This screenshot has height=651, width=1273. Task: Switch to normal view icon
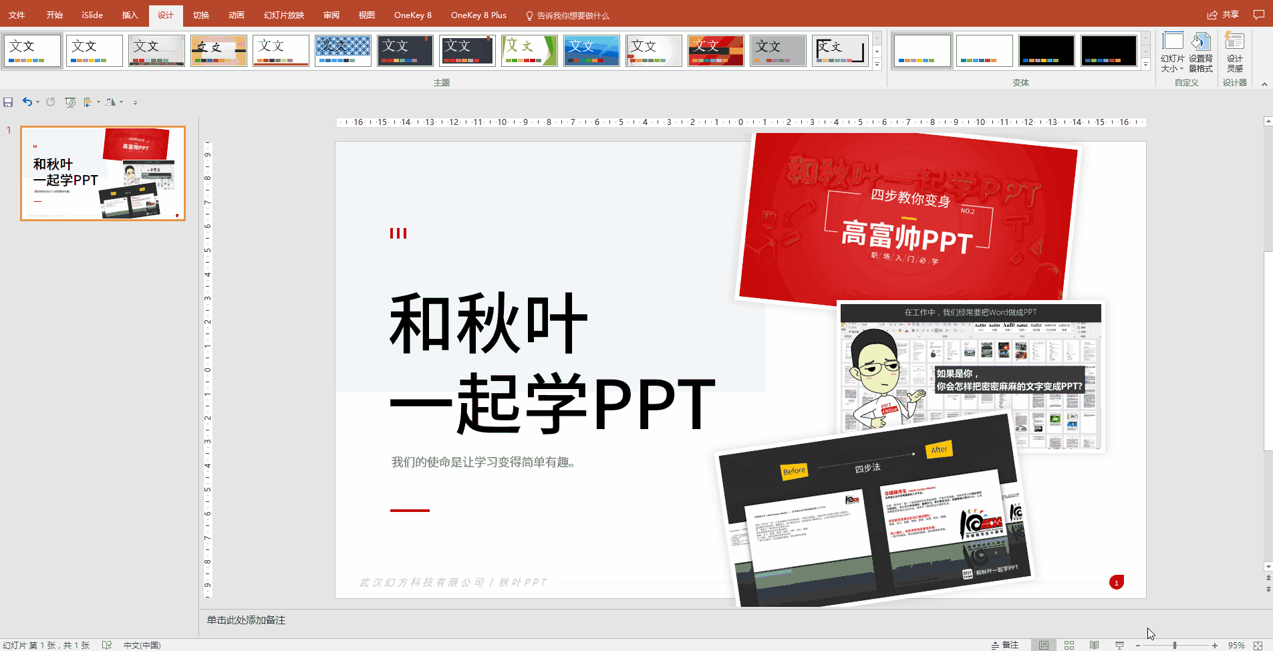1044,645
